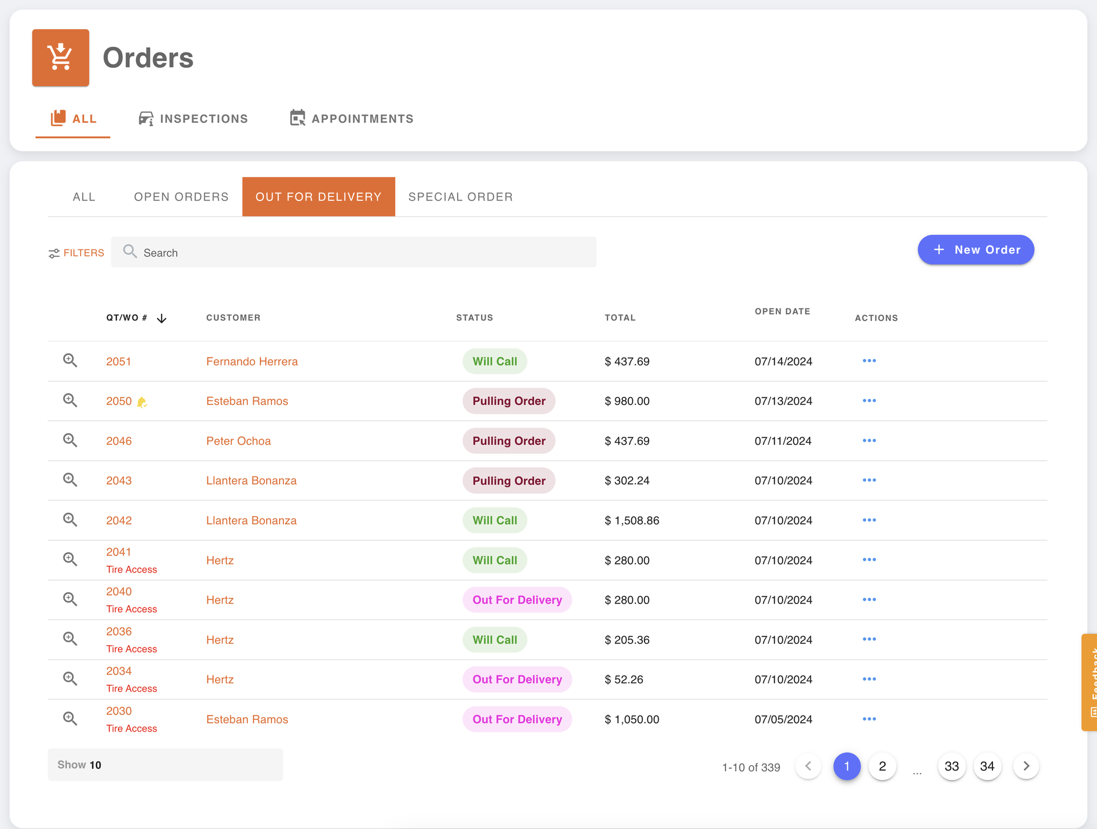Open details magnifier for order 2041

click(70, 560)
